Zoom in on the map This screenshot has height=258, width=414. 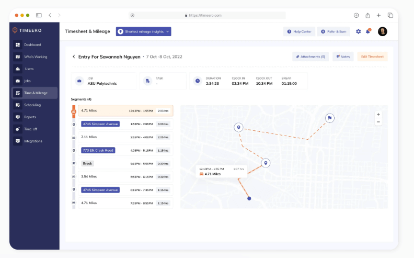coord(378,114)
